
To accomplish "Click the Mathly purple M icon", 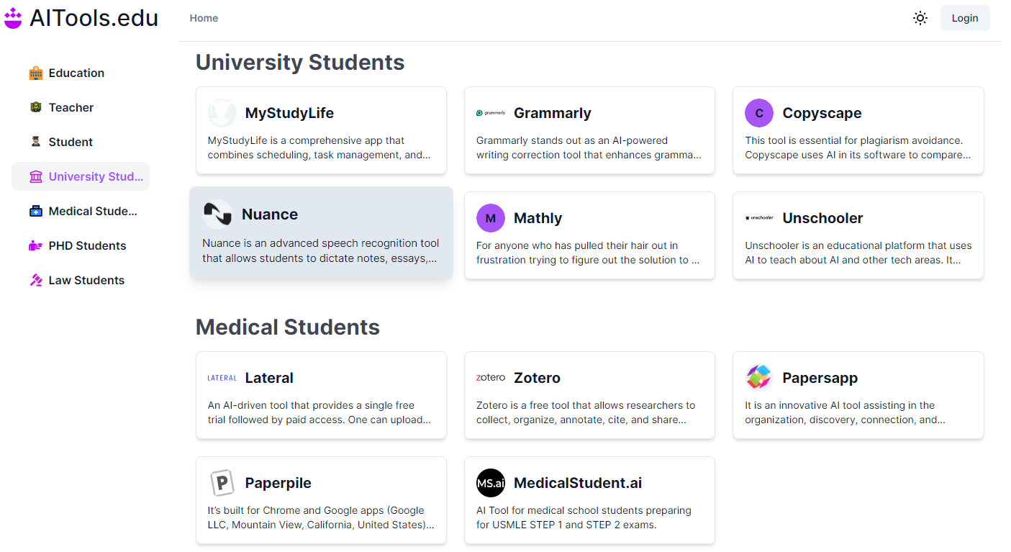I will [491, 218].
